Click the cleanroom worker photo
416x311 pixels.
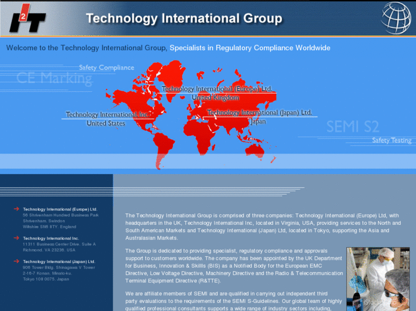[378, 279]
